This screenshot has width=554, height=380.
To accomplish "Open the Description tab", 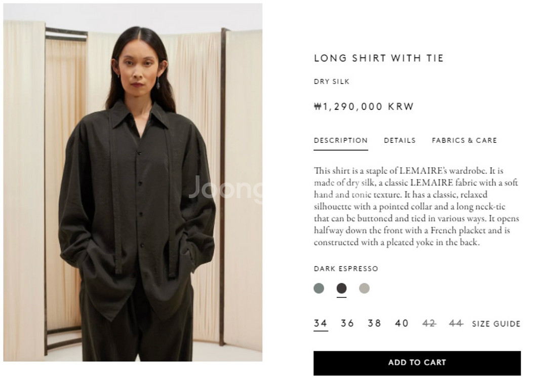I will [341, 140].
